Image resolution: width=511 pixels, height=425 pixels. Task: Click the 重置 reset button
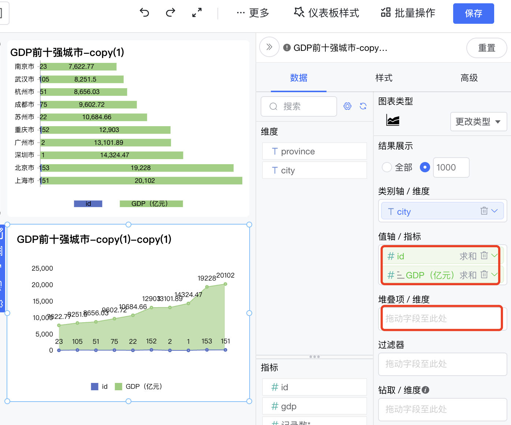tap(486, 48)
